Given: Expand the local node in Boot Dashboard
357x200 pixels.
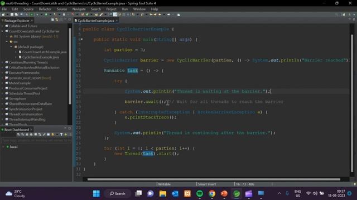Looking at the screenshot, I should coord(3,147).
